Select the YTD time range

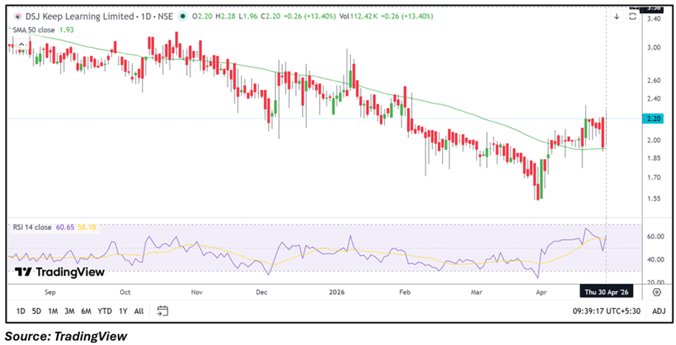tap(105, 311)
